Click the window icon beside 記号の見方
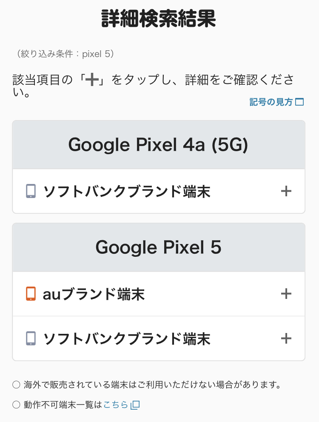This screenshot has width=319, height=422. click(x=299, y=102)
